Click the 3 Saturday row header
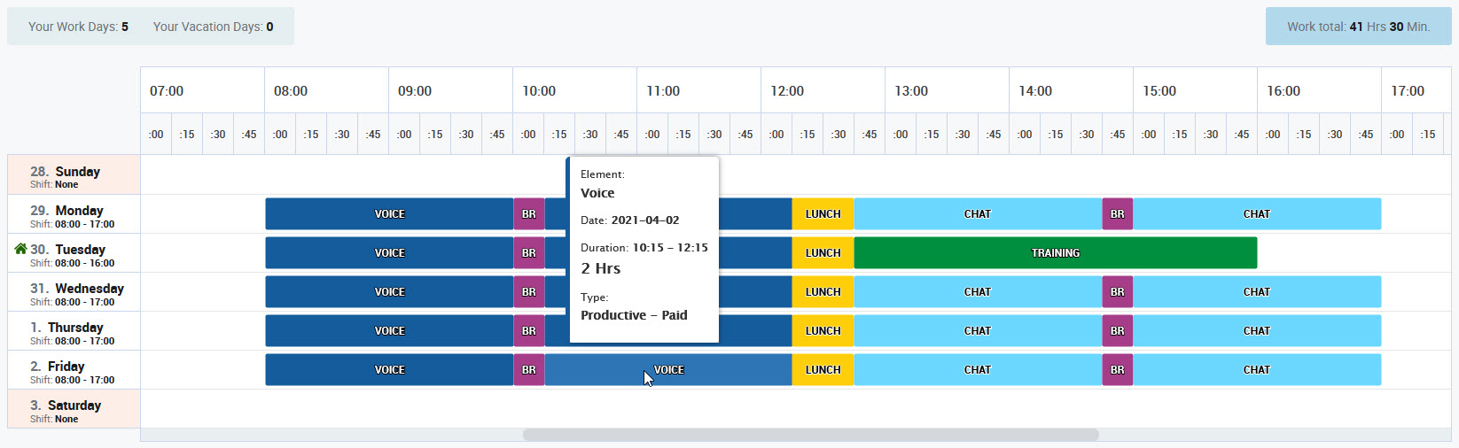The image size is (1459, 448). coord(74,409)
